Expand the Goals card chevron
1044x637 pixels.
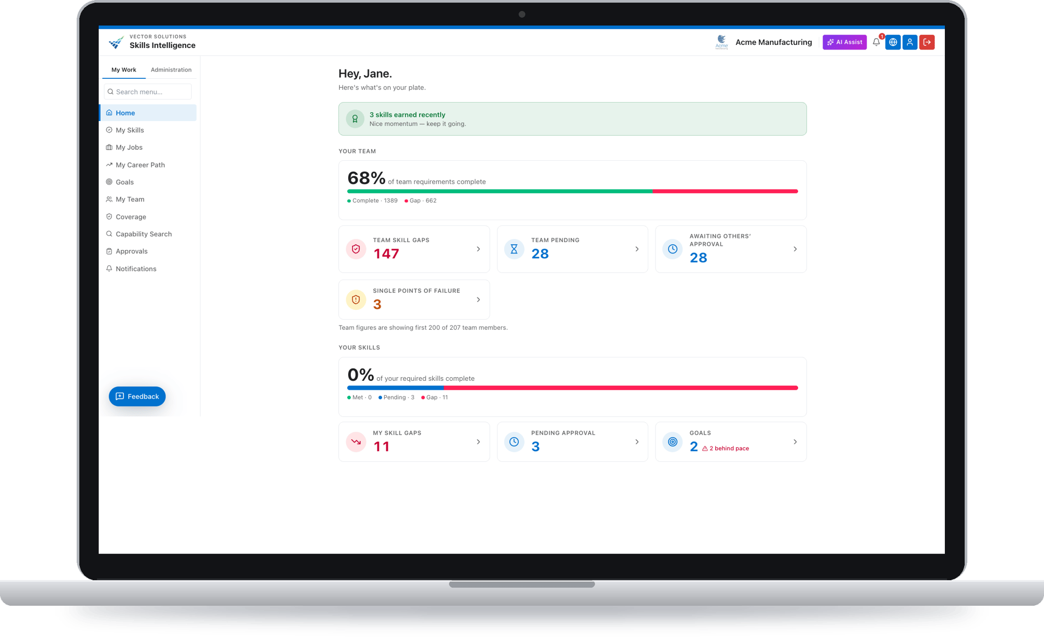click(x=795, y=442)
